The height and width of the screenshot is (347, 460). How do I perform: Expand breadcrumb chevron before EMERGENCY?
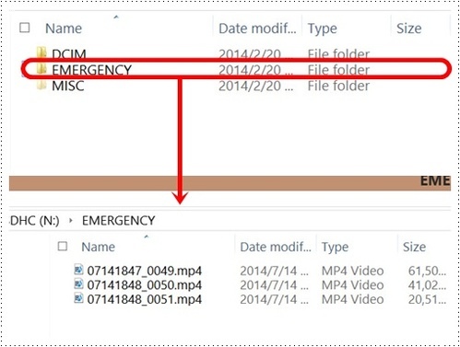click(71, 220)
